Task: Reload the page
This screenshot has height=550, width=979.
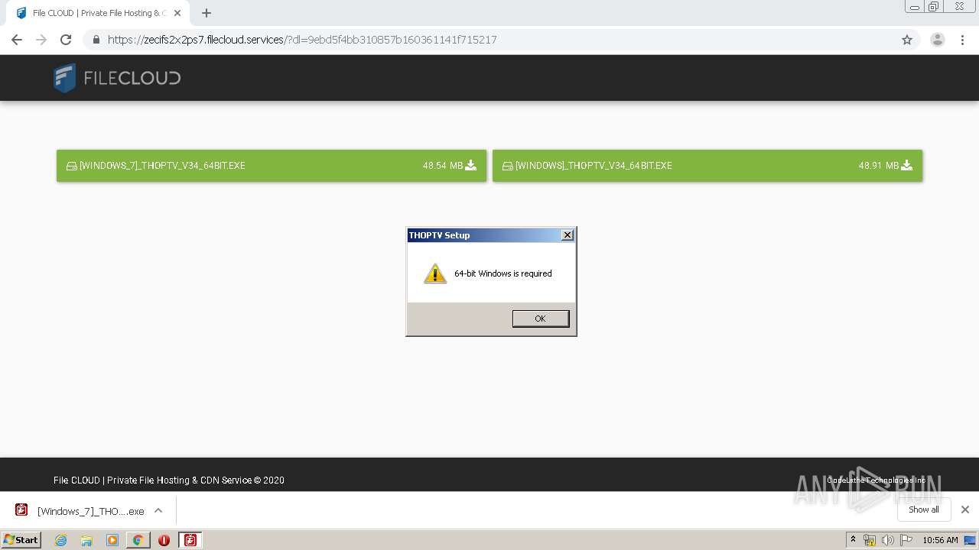Action: click(x=66, y=40)
